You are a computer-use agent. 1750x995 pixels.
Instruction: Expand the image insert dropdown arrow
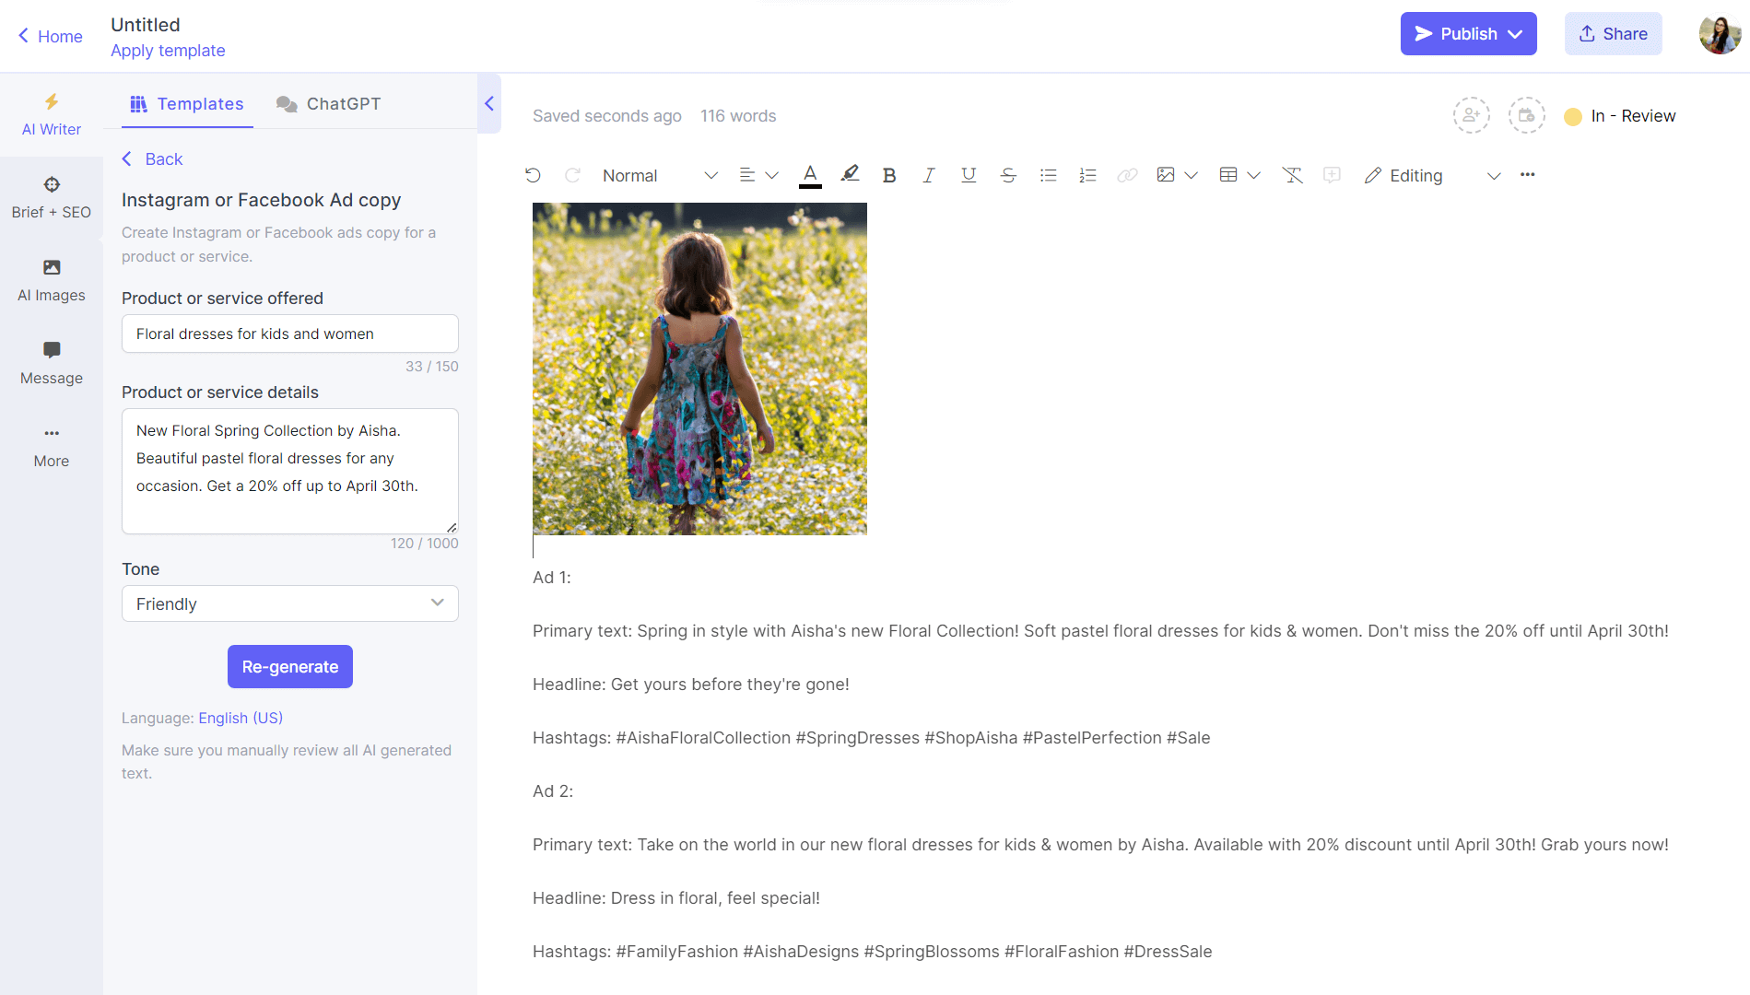click(1191, 175)
